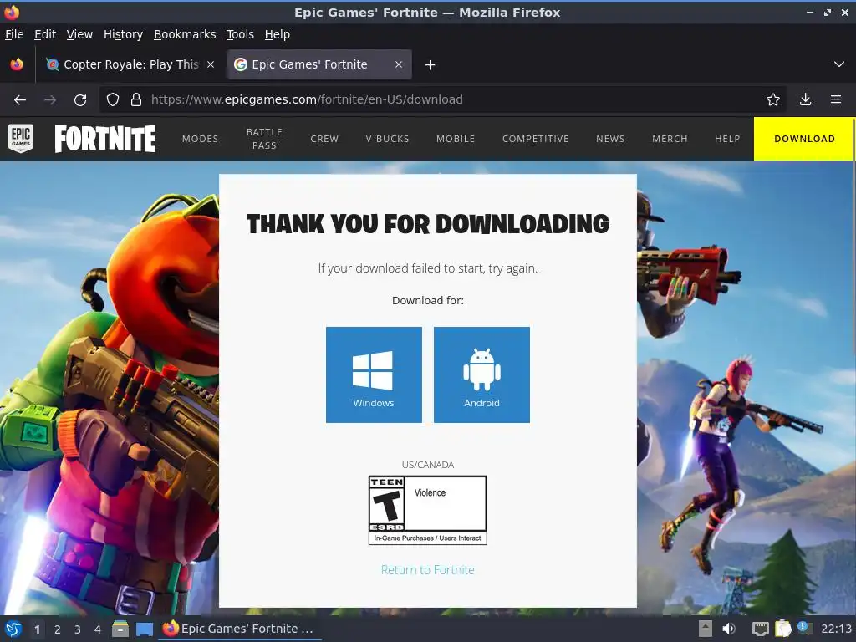The width and height of the screenshot is (856, 642).
Task: Focus the URL address bar
Action: pyautogui.click(x=442, y=99)
